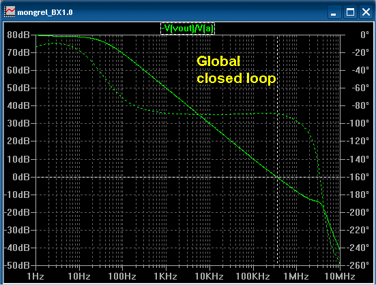The image size is (376, 285).
Task: Click the 0dB left axis label
Action: pos(21,177)
